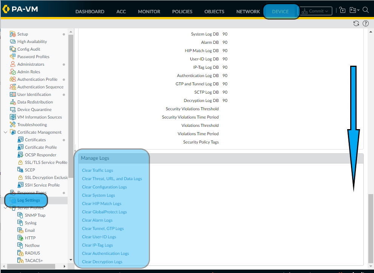
Task: Click Clear Tunnel, GTP Logs link
Action: click(x=103, y=228)
